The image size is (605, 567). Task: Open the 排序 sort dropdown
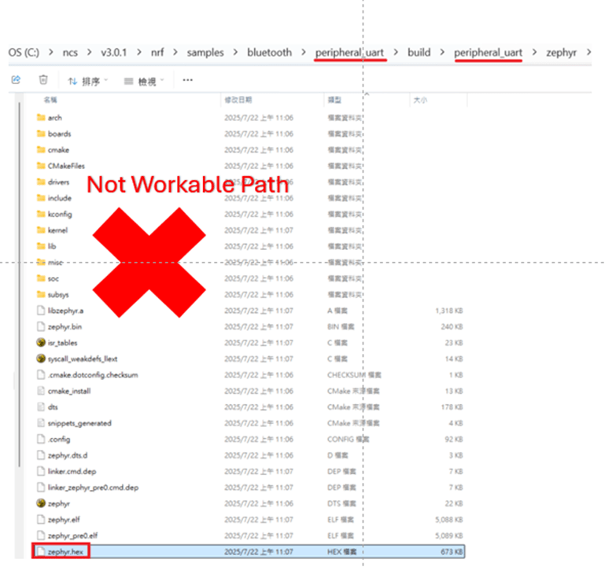(x=87, y=81)
